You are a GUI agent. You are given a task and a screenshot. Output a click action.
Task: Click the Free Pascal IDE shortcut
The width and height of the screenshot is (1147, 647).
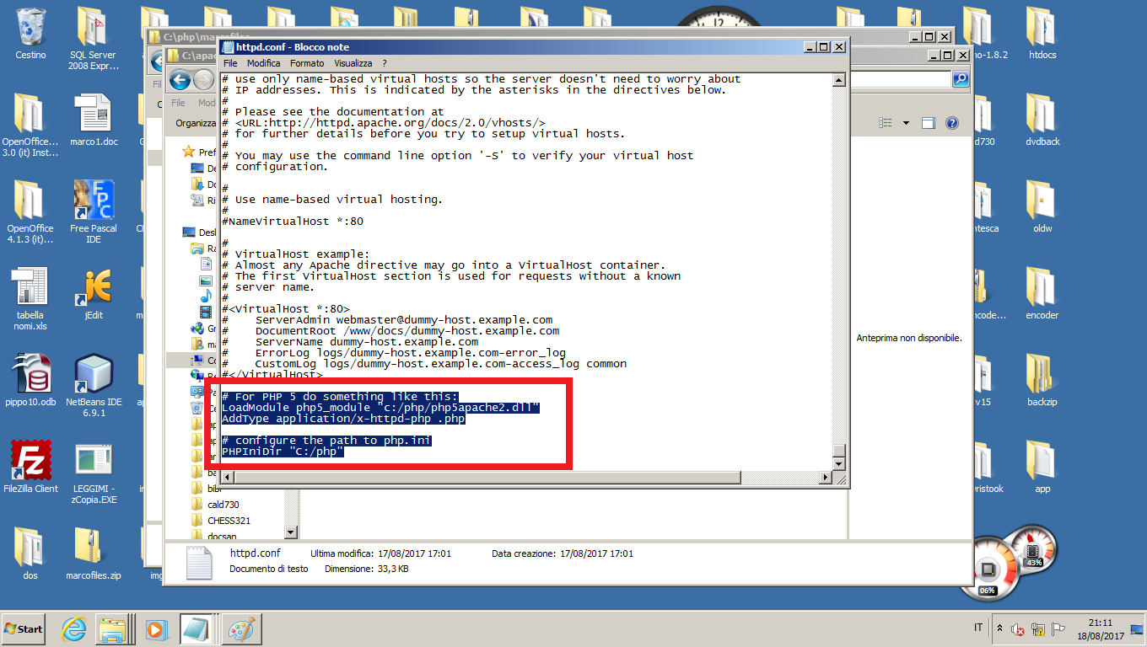point(94,201)
